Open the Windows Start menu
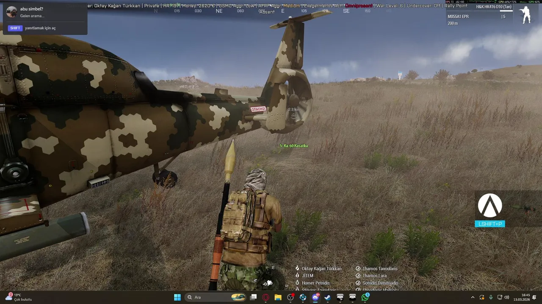Image resolution: width=542 pixels, height=304 pixels. [x=177, y=297]
